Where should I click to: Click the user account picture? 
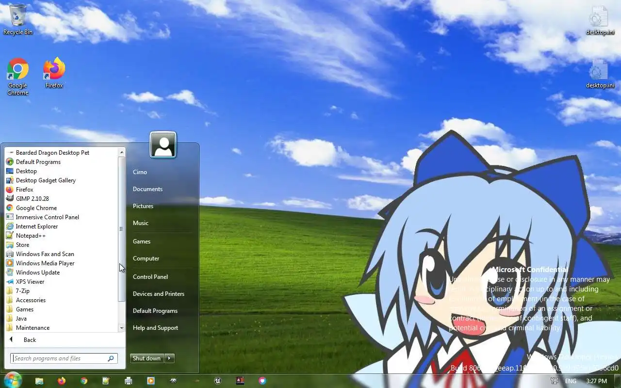[x=163, y=145]
